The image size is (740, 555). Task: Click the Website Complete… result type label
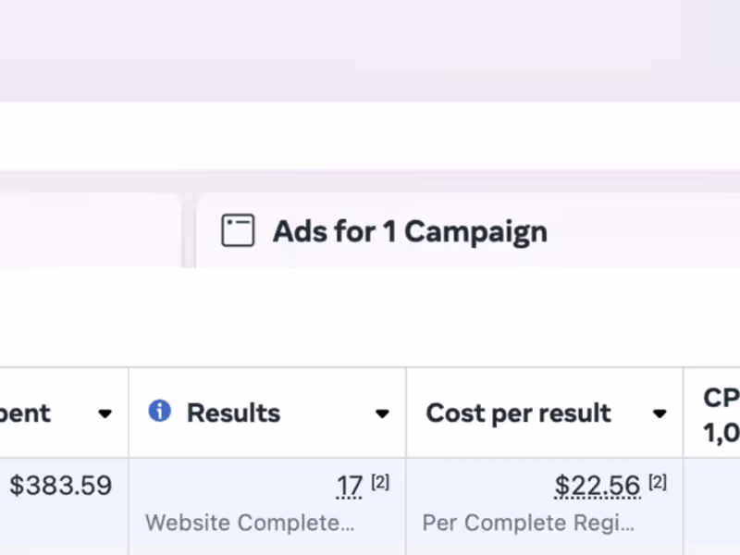pyautogui.click(x=250, y=523)
